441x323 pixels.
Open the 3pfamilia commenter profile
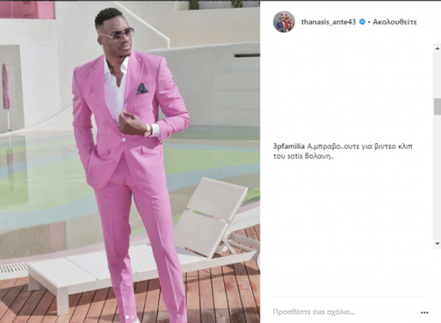[x=289, y=146]
